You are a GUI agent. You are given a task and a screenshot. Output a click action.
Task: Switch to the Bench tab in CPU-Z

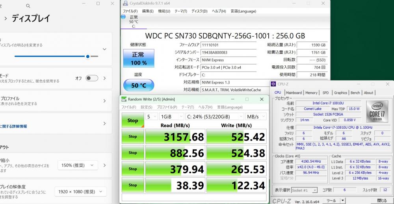point(355,93)
